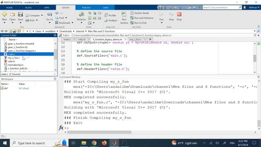Screen dimensions: 261x147
Task: Click the Open folder icon
Action: click(x=12, y=15)
